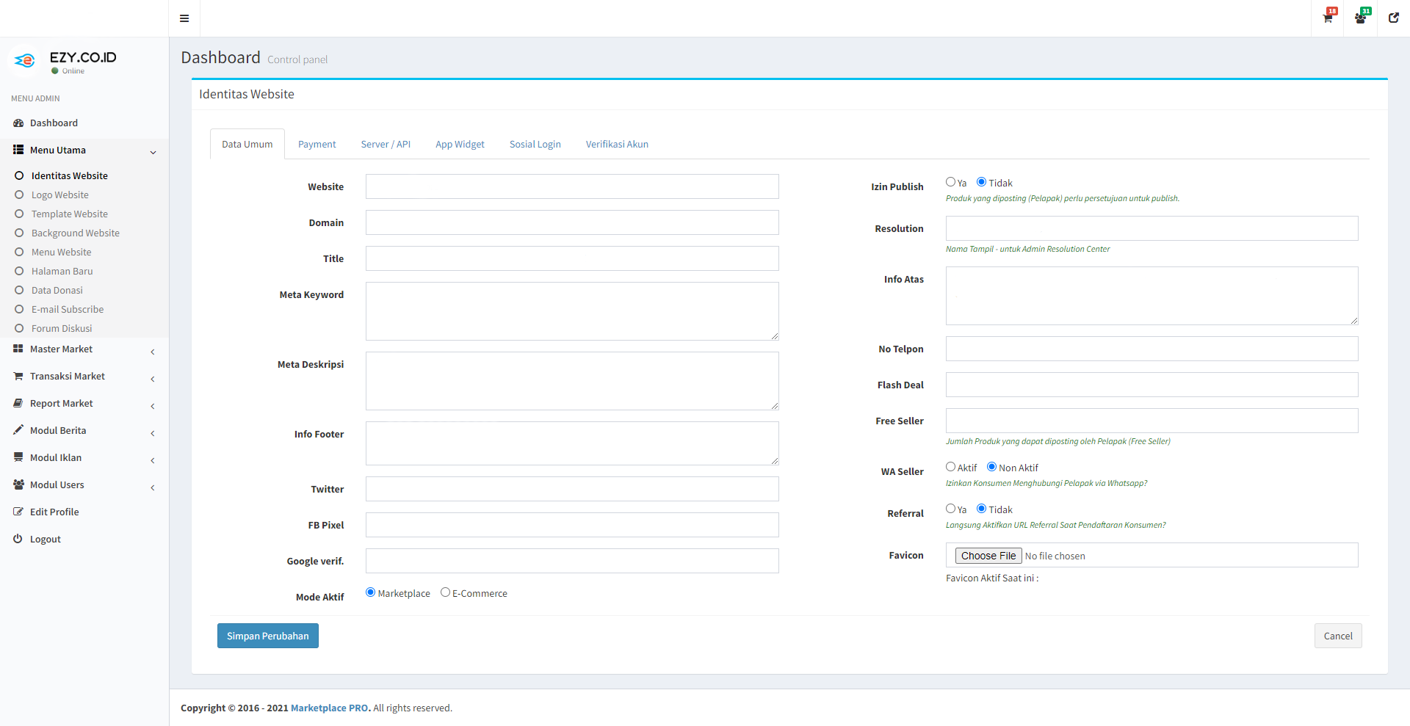Viewport: 1410px width, 726px height.
Task: Collapse the Menu Utama chevron
Action: (153, 152)
